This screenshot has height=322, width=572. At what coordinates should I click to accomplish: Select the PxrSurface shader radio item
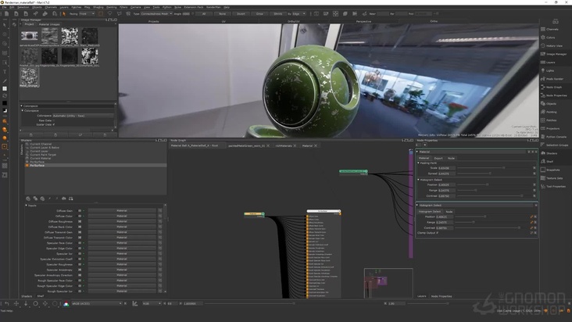pyautogui.click(x=27, y=166)
